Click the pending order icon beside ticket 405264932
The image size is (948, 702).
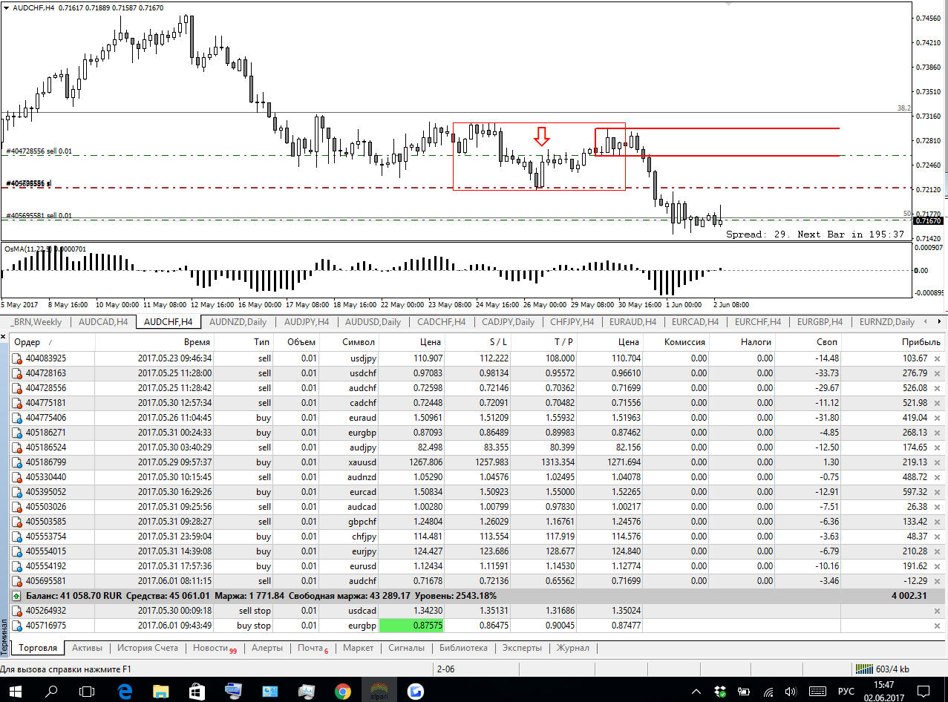[x=17, y=611]
